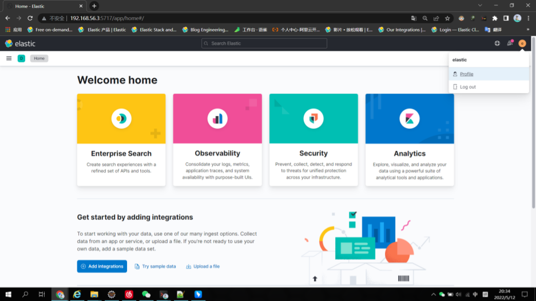Click the Upload a file link
Screen dimensions: 536x301
[203, 266]
